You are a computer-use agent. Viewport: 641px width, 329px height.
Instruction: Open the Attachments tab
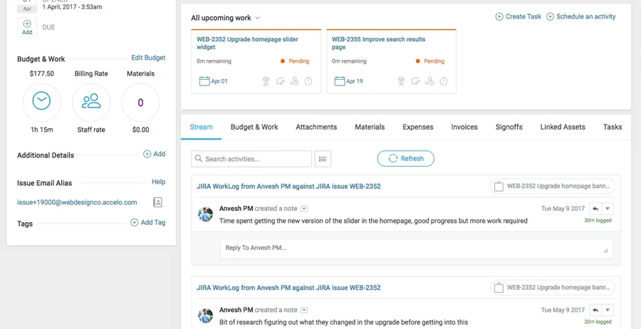click(316, 127)
